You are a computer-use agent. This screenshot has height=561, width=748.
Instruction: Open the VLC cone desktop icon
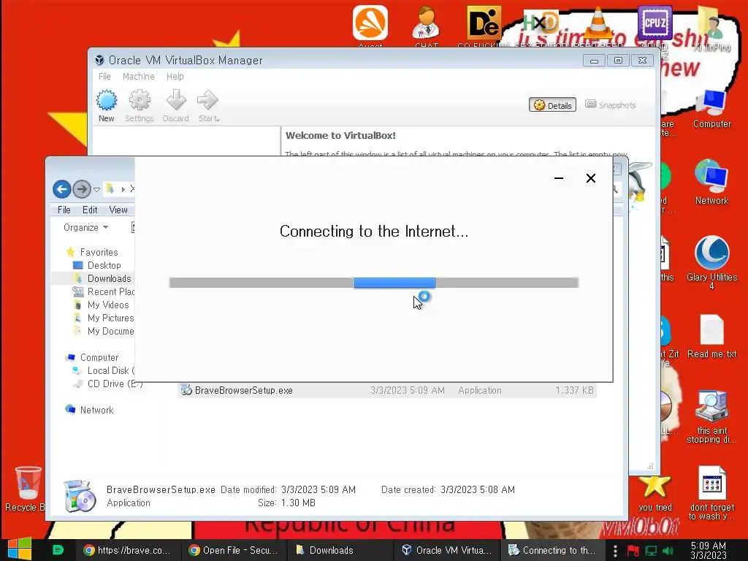point(598,26)
